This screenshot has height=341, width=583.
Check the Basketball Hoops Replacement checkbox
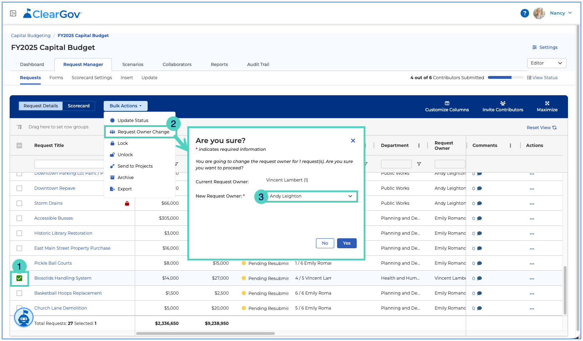click(19, 293)
